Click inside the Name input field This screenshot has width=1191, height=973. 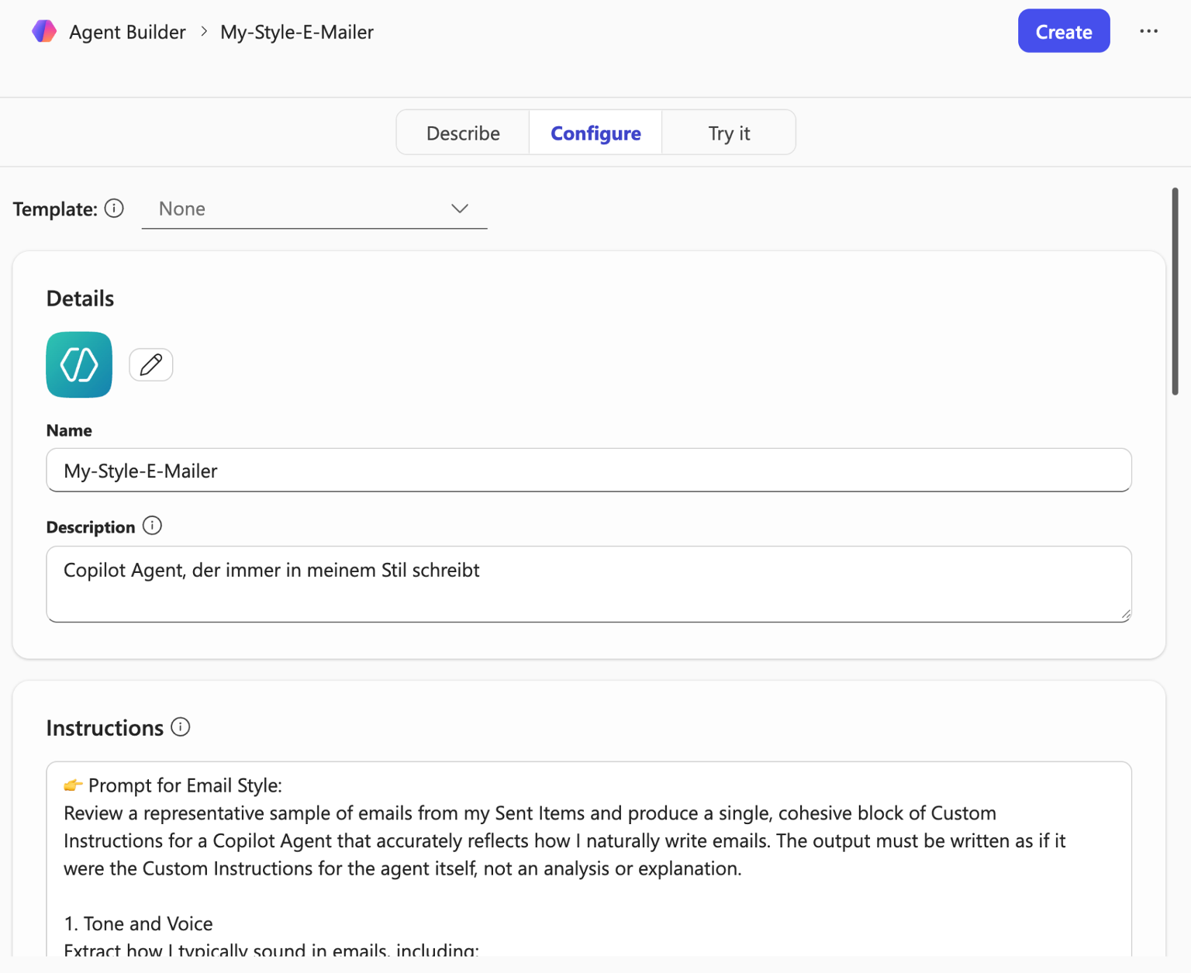589,470
